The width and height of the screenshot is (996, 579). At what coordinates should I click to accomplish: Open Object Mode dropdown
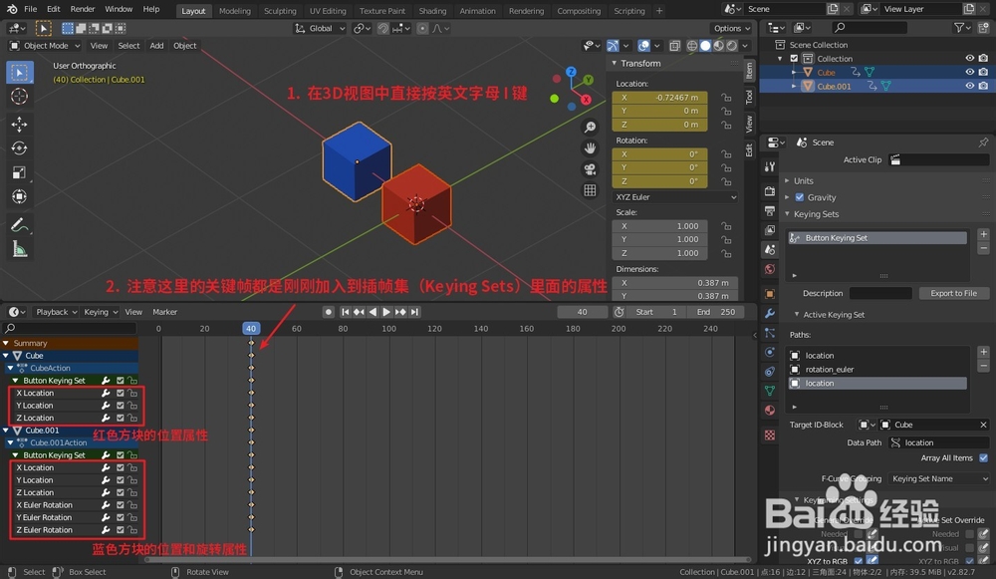coord(45,46)
